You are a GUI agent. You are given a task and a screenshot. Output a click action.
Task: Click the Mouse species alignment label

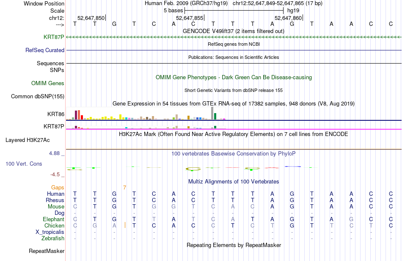coord(56,207)
